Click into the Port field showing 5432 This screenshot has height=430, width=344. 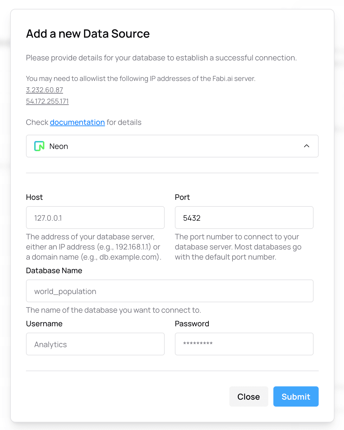coord(244,218)
